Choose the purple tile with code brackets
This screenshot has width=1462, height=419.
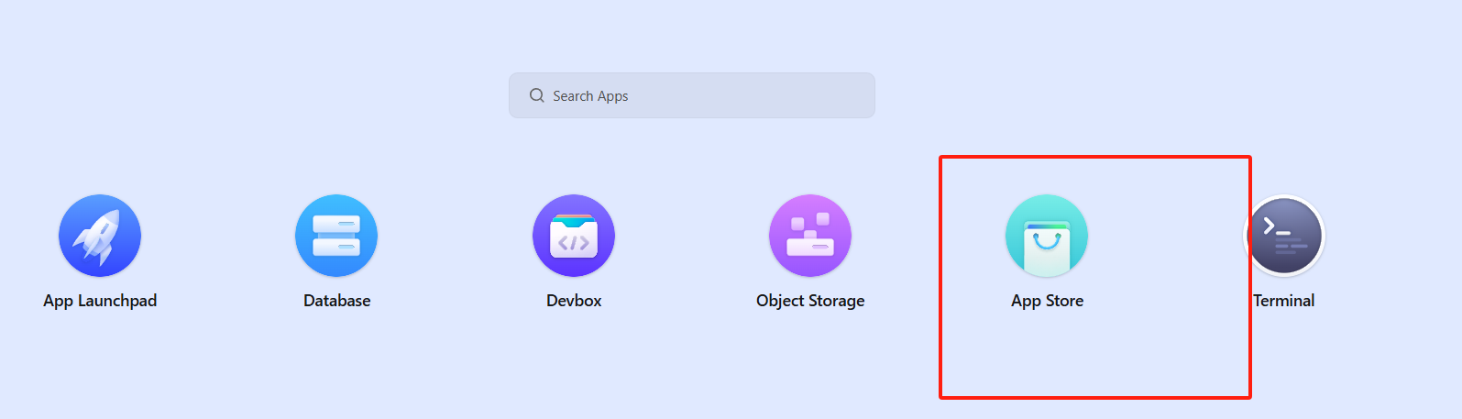point(574,236)
